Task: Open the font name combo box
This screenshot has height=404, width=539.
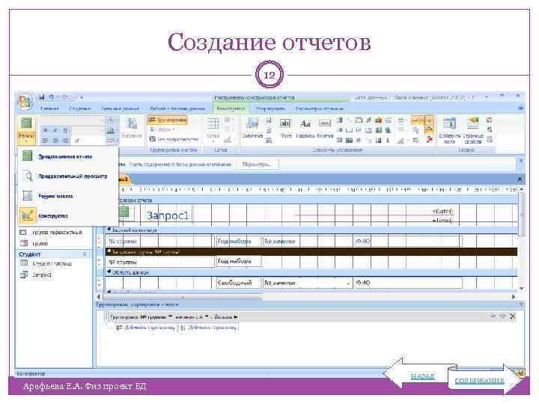Action: (x=73, y=120)
